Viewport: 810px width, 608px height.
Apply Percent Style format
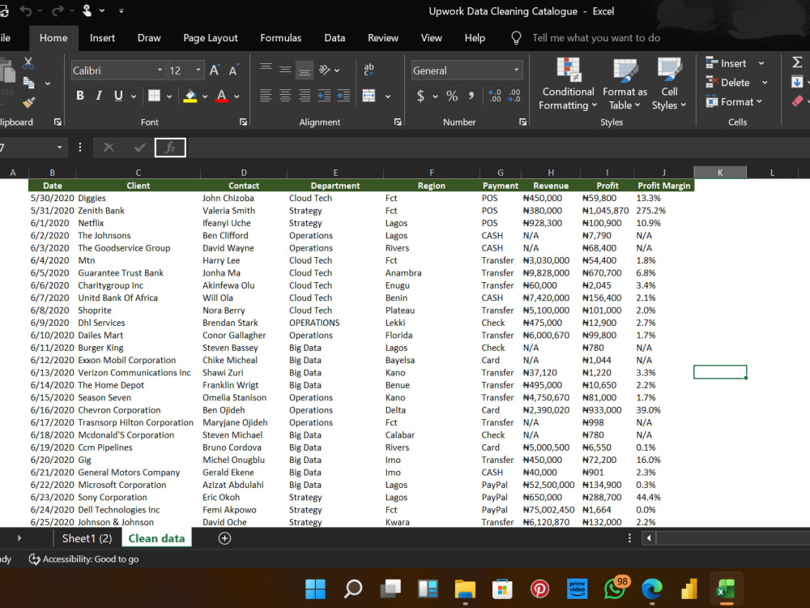[x=452, y=96]
